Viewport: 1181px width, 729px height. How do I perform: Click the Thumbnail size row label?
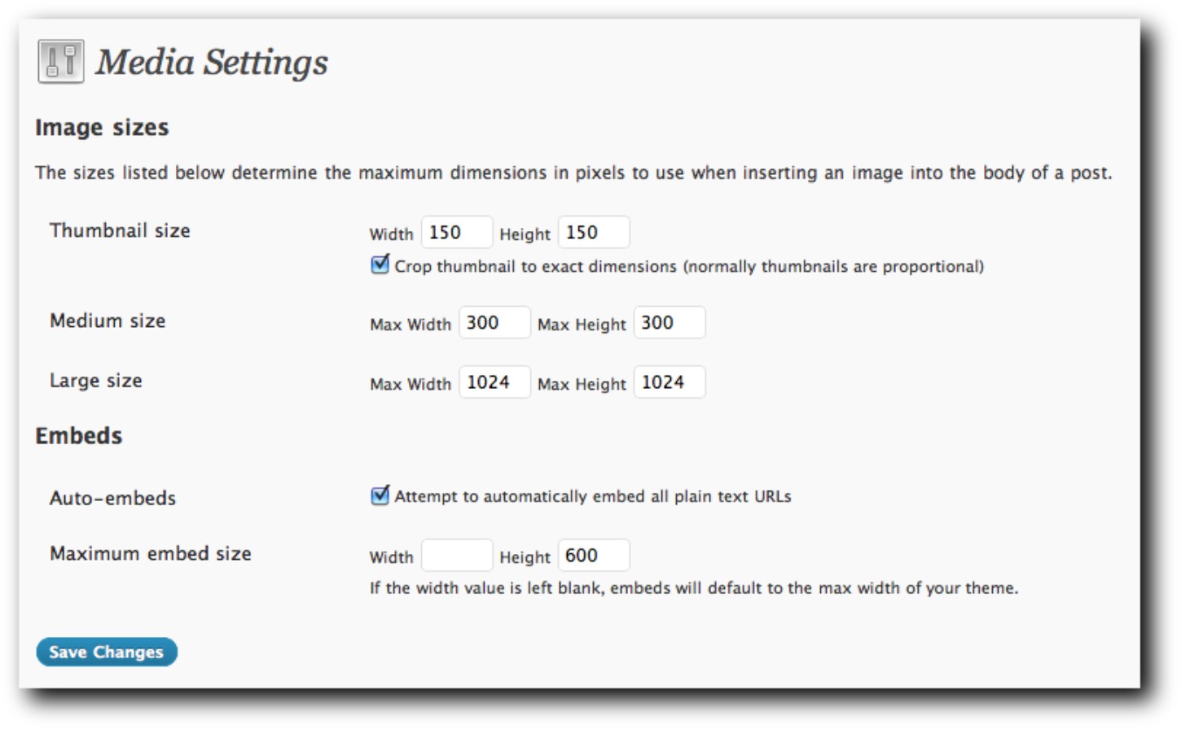click(120, 230)
